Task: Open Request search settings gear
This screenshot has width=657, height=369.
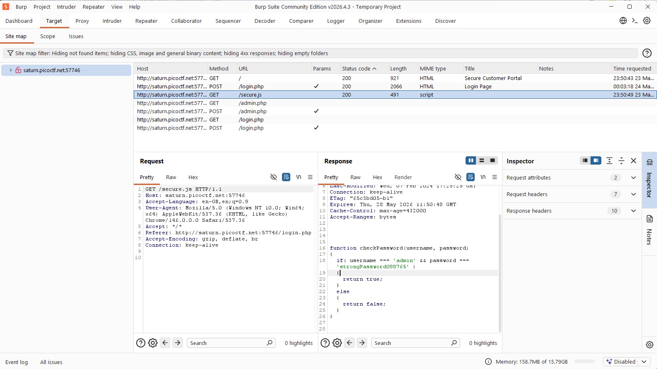Action: 153,343
